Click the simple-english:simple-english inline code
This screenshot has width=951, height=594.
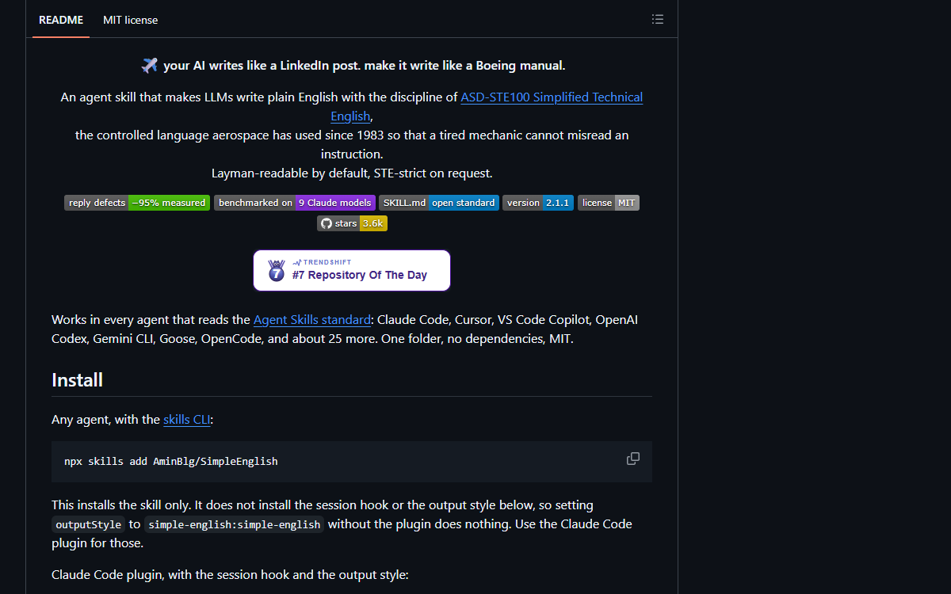(235, 524)
